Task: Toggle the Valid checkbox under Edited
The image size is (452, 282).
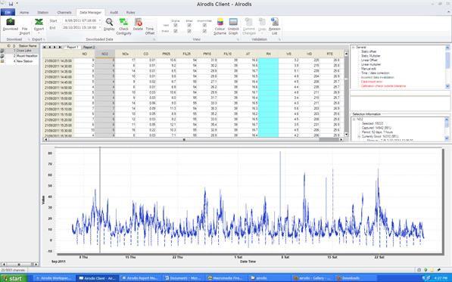Action: coord(189,25)
